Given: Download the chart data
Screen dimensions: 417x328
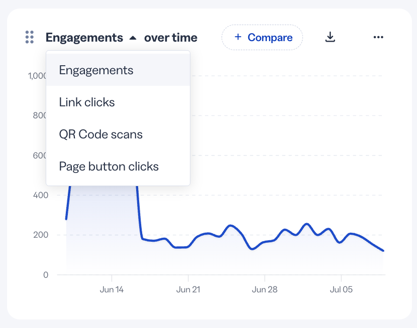Looking at the screenshot, I should coord(330,37).
